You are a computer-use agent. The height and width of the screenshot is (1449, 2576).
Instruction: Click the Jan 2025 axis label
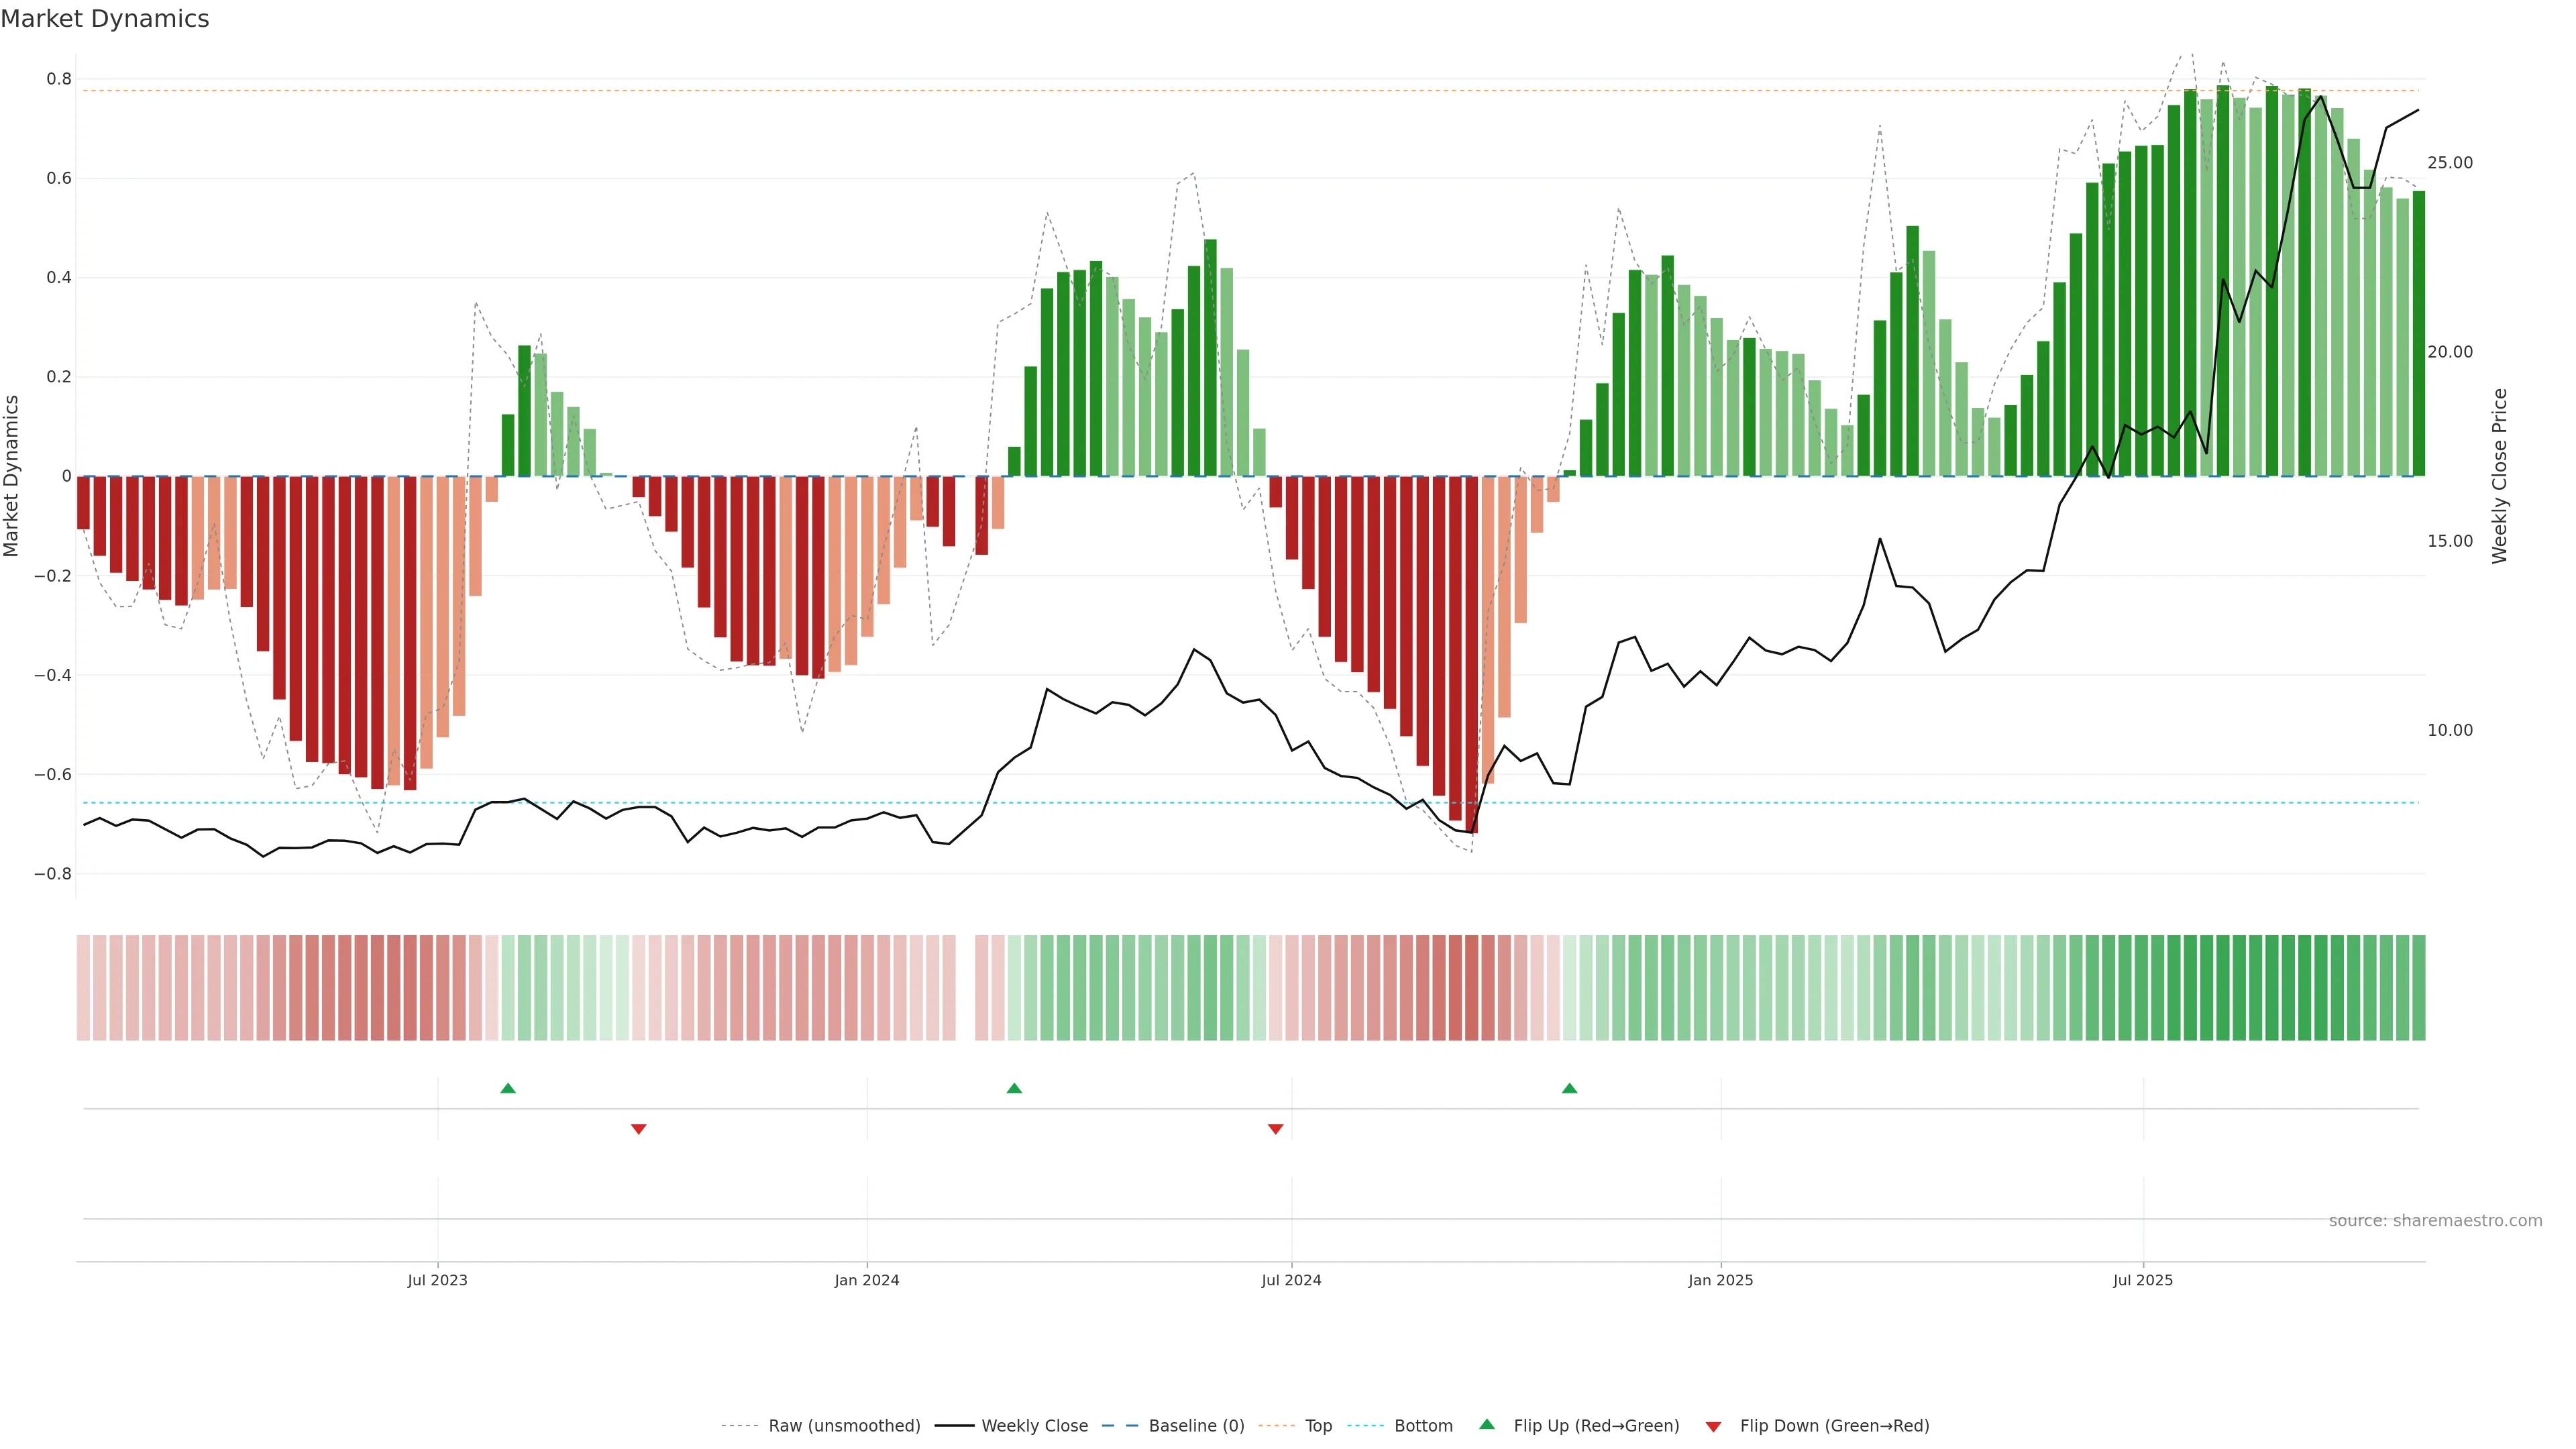pyautogui.click(x=1720, y=1280)
